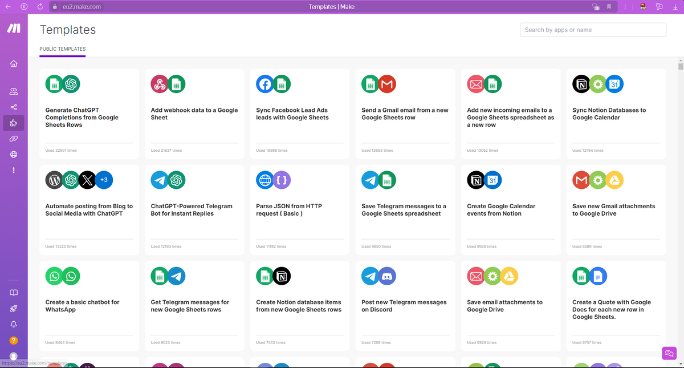684x368 pixels.
Task: Open the Team people icon in the sidebar
Action: (x=14, y=91)
